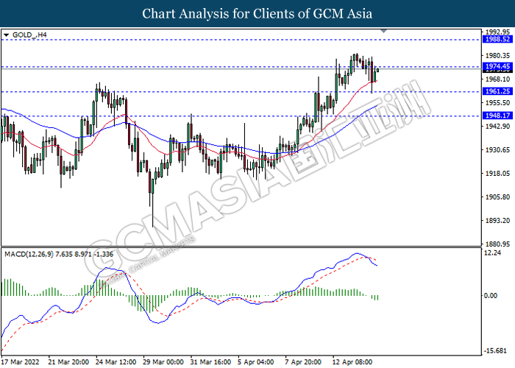
Task: Click the 1974.45 price level label
Action: [x=497, y=66]
